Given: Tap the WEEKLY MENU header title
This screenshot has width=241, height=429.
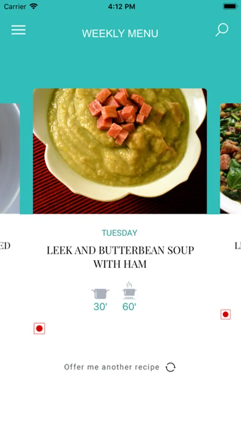Looking at the screenshot, I should point(120,34).
